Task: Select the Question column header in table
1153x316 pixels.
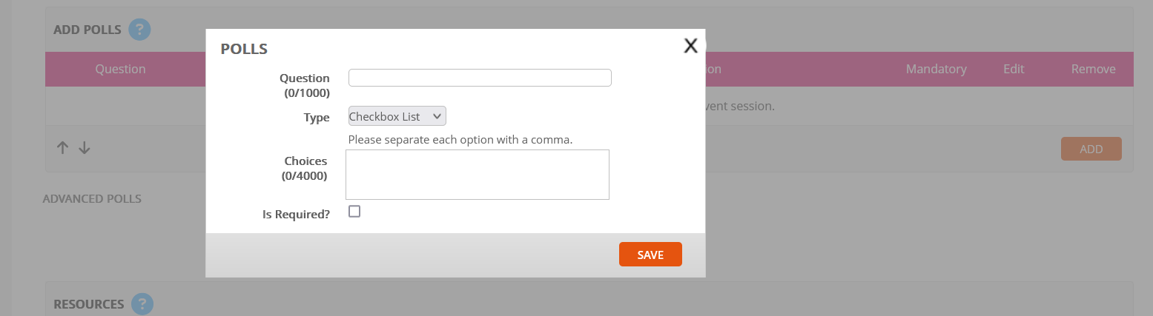Action: tap(120, 69)
